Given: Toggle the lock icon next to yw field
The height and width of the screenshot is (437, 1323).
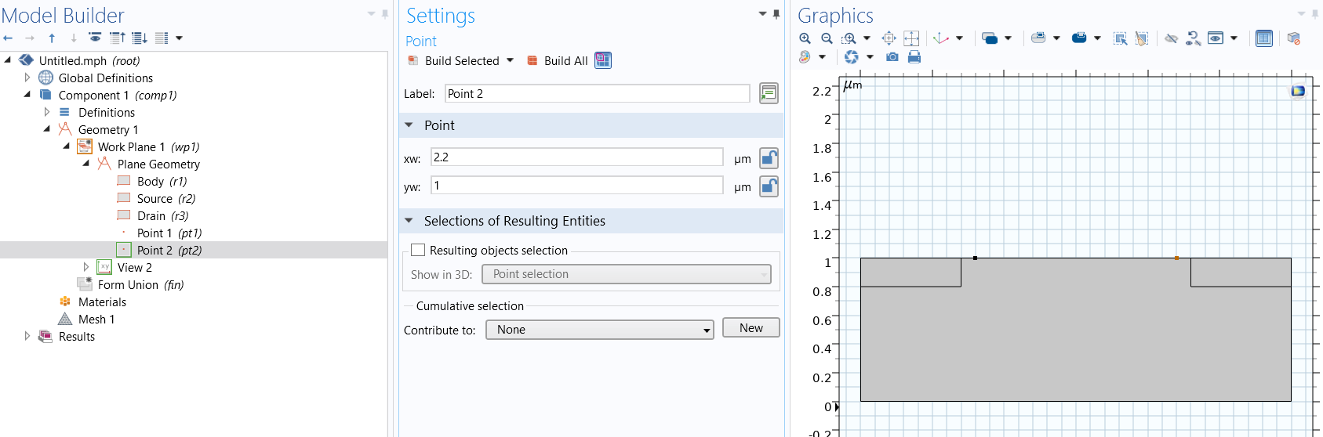Looking at the screenshot, I should (769, 186).
